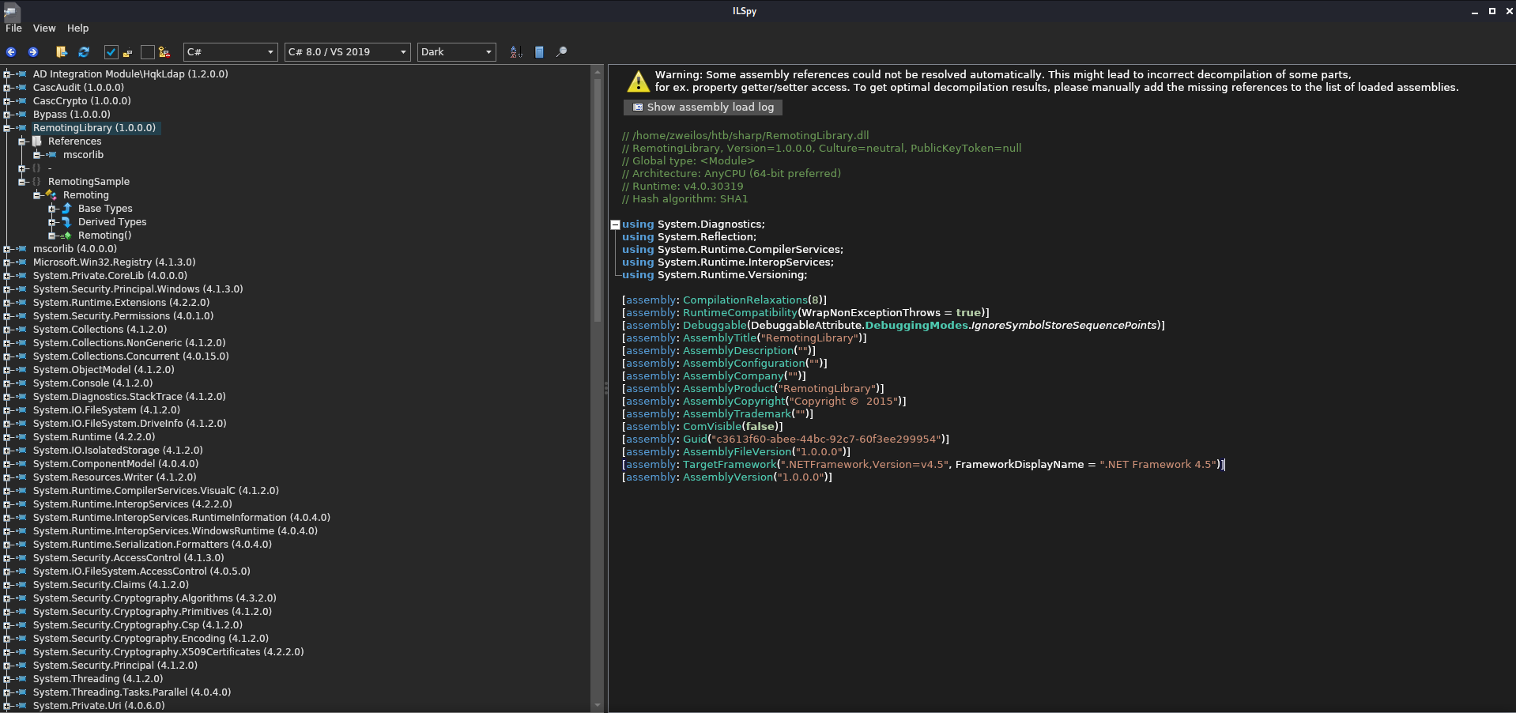Open the C# language dropdown

pyautogui.click(x=231, y=52)
